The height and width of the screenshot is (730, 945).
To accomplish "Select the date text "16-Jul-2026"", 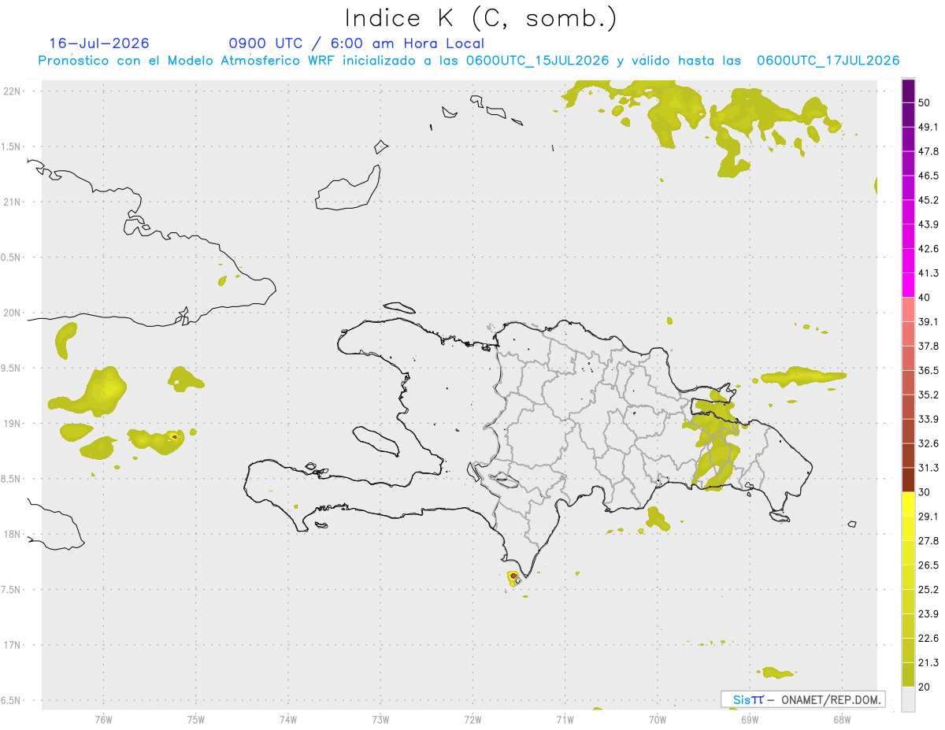I will [99, 43].
